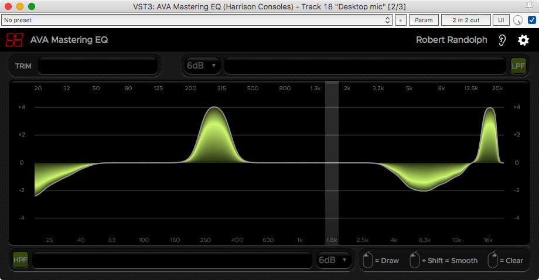Click the plus add preset button

click(400, 20)
